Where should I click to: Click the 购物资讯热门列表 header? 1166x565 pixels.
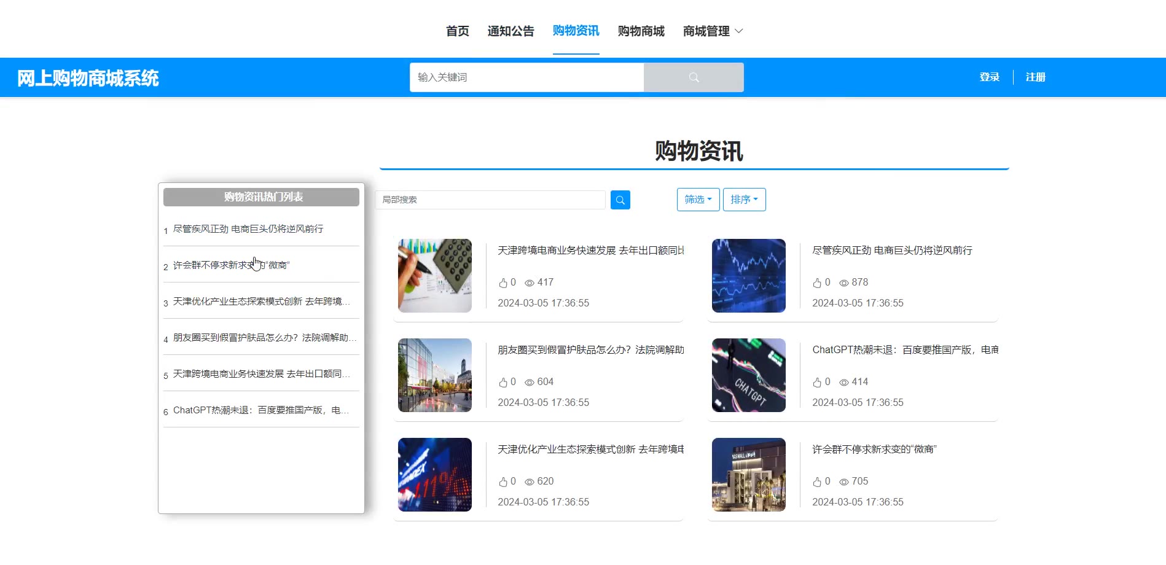tap(262, 197)
